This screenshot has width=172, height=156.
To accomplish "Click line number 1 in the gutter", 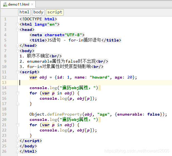I will coord(5,19).
